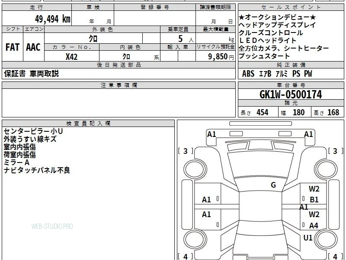This screenshot has height=260, width=346.
Task: Click the top-left A1 bumper mark
Action: pyautogui.click(x=211, y=134)
